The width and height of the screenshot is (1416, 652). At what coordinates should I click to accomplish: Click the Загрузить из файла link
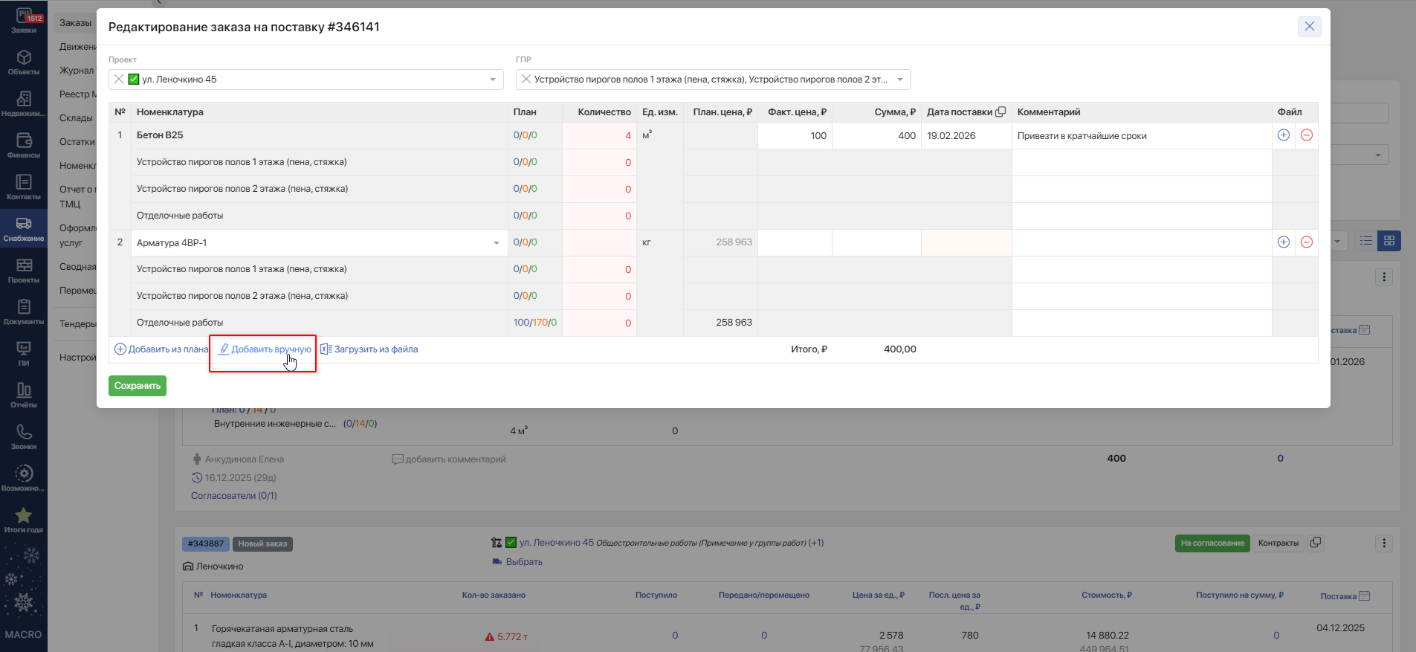(x=369, y=349)
